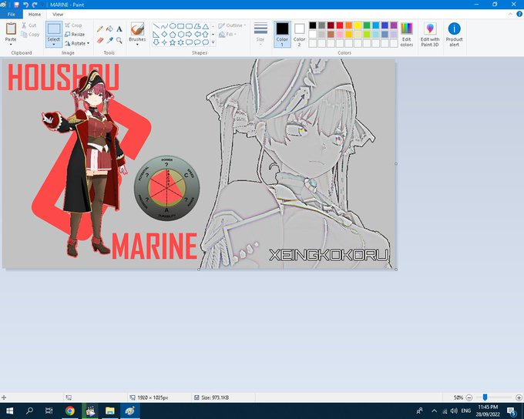Image resolution: width=524 pixels, height=419 pixels.
Task: Choose the Diamond shape
Action: pos(164,34)
